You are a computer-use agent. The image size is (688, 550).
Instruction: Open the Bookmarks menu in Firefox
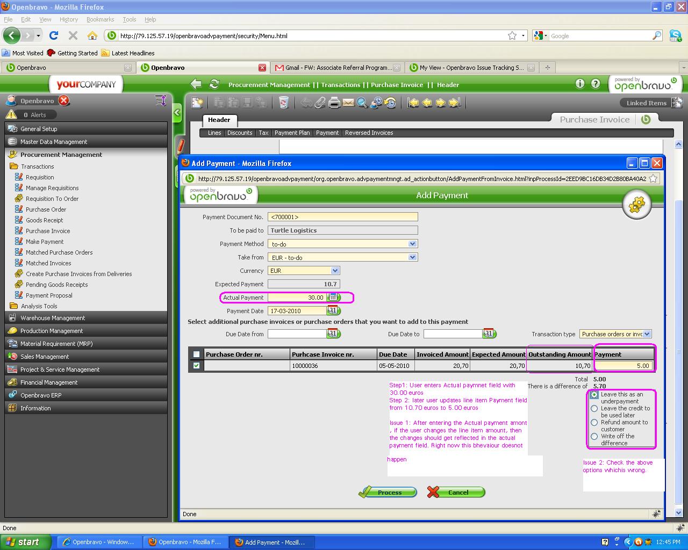(100, 19)
